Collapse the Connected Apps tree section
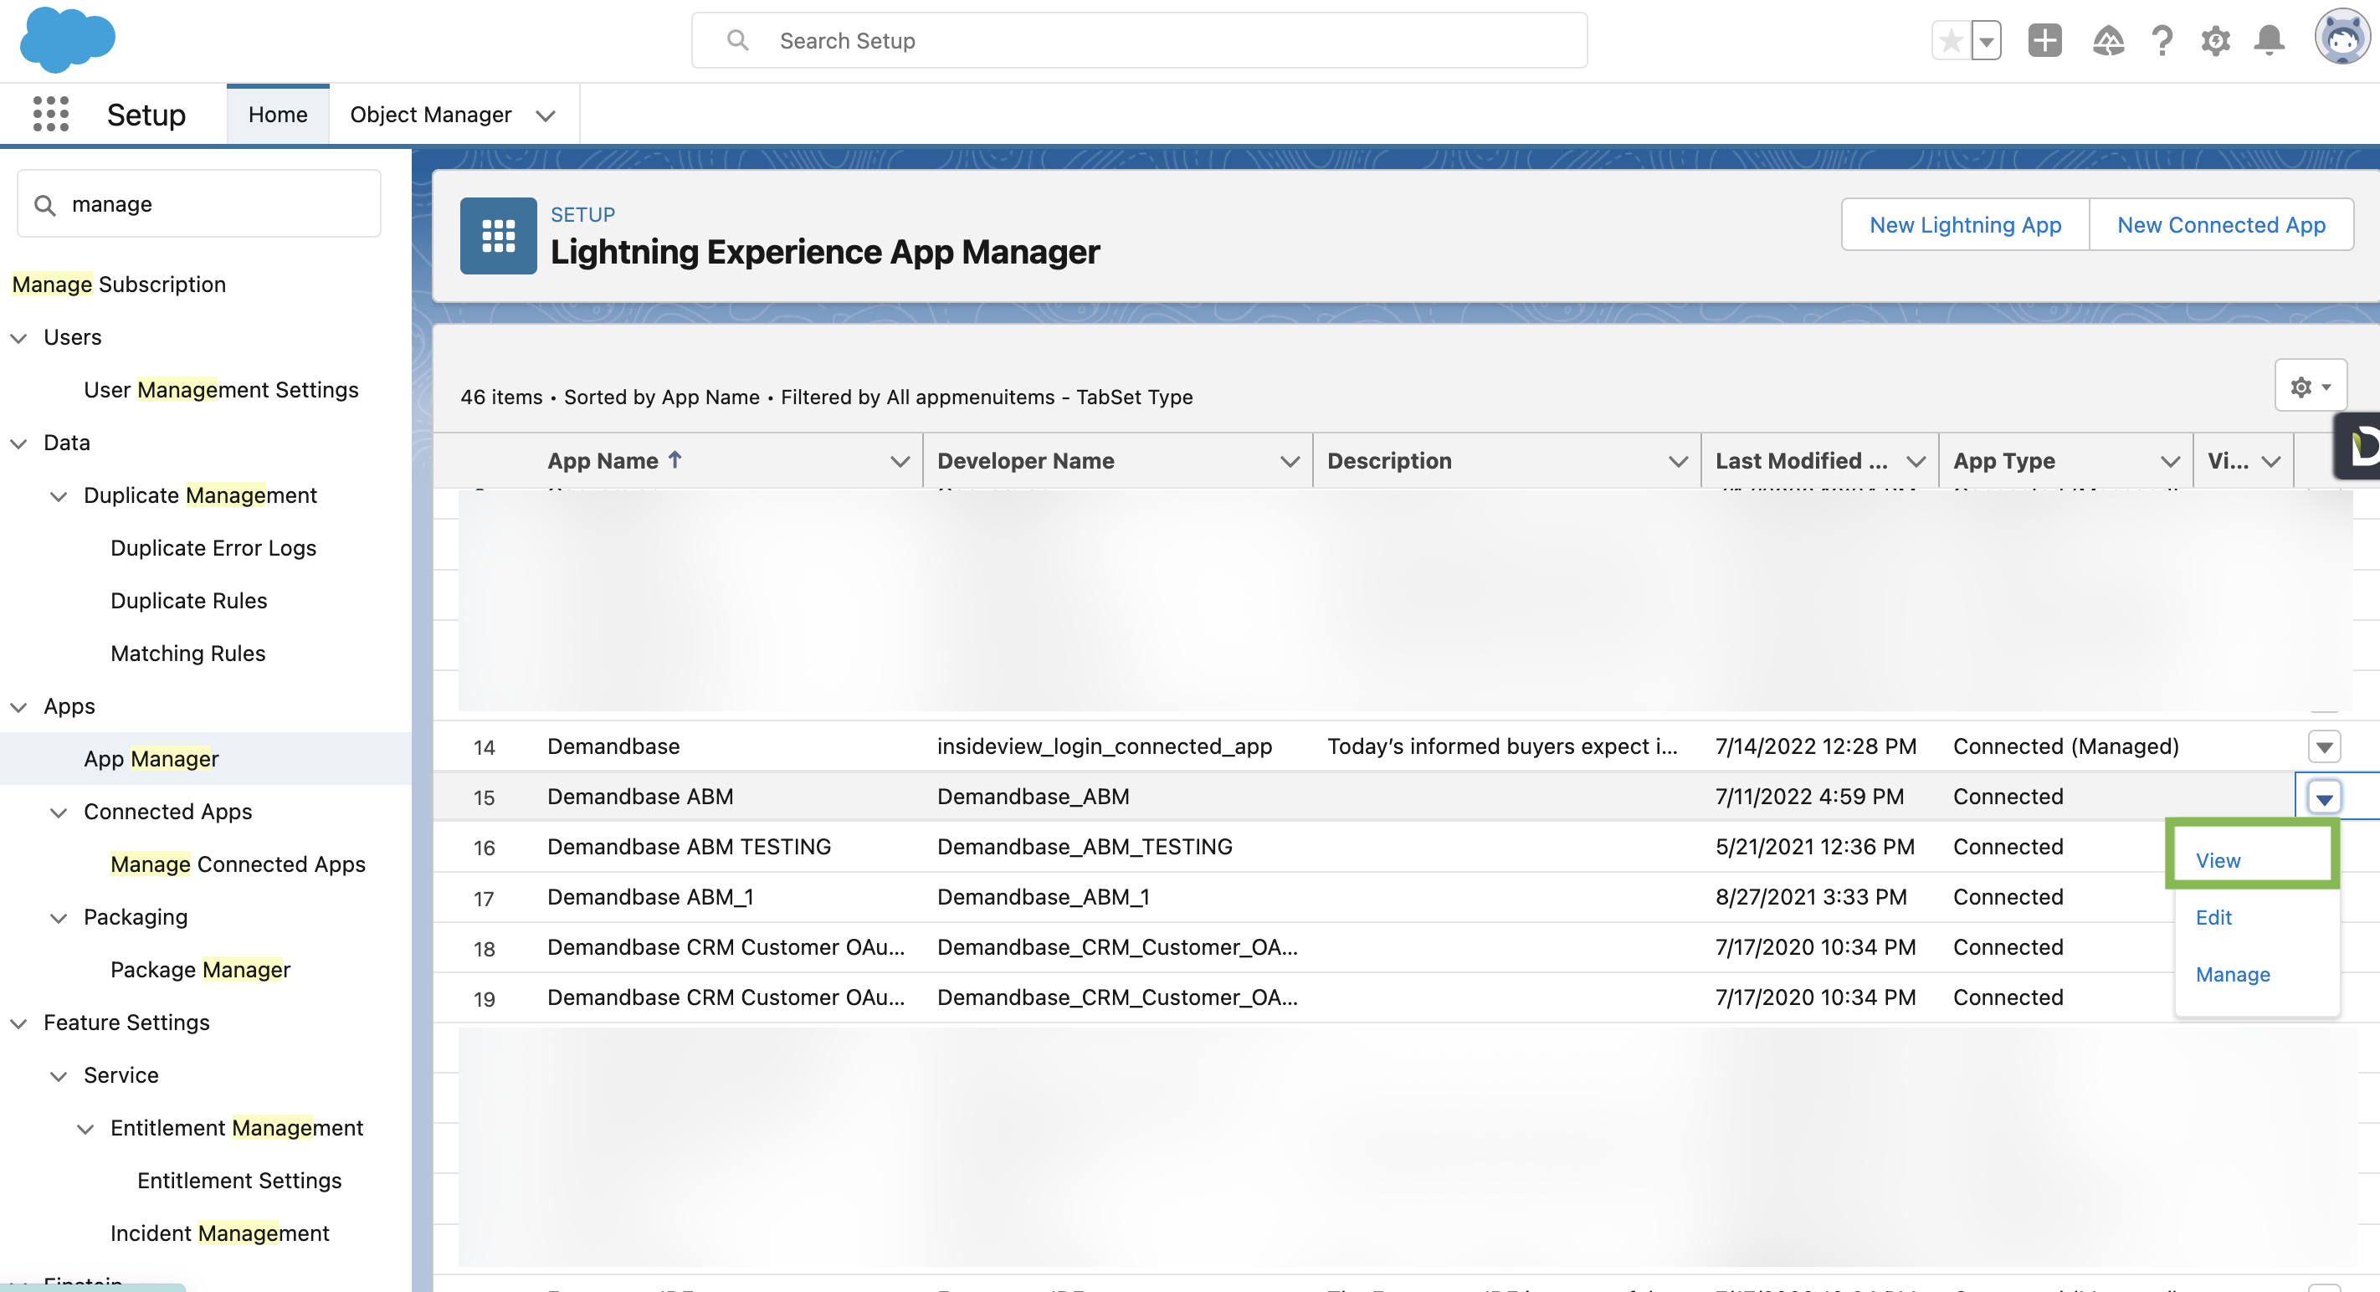Image resolution: width=2380 pixels, height=1292 pixels. tap(59, 812)
